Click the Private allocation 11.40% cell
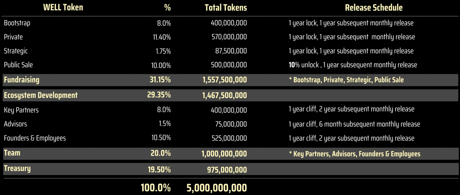Screen dimensions: 460x195 [x=162, y=37]
